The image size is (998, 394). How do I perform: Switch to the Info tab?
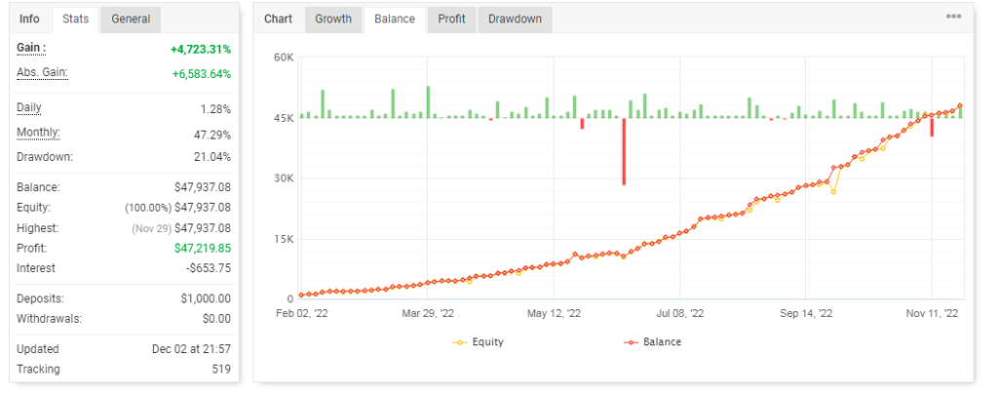click(x=29, y=20)
